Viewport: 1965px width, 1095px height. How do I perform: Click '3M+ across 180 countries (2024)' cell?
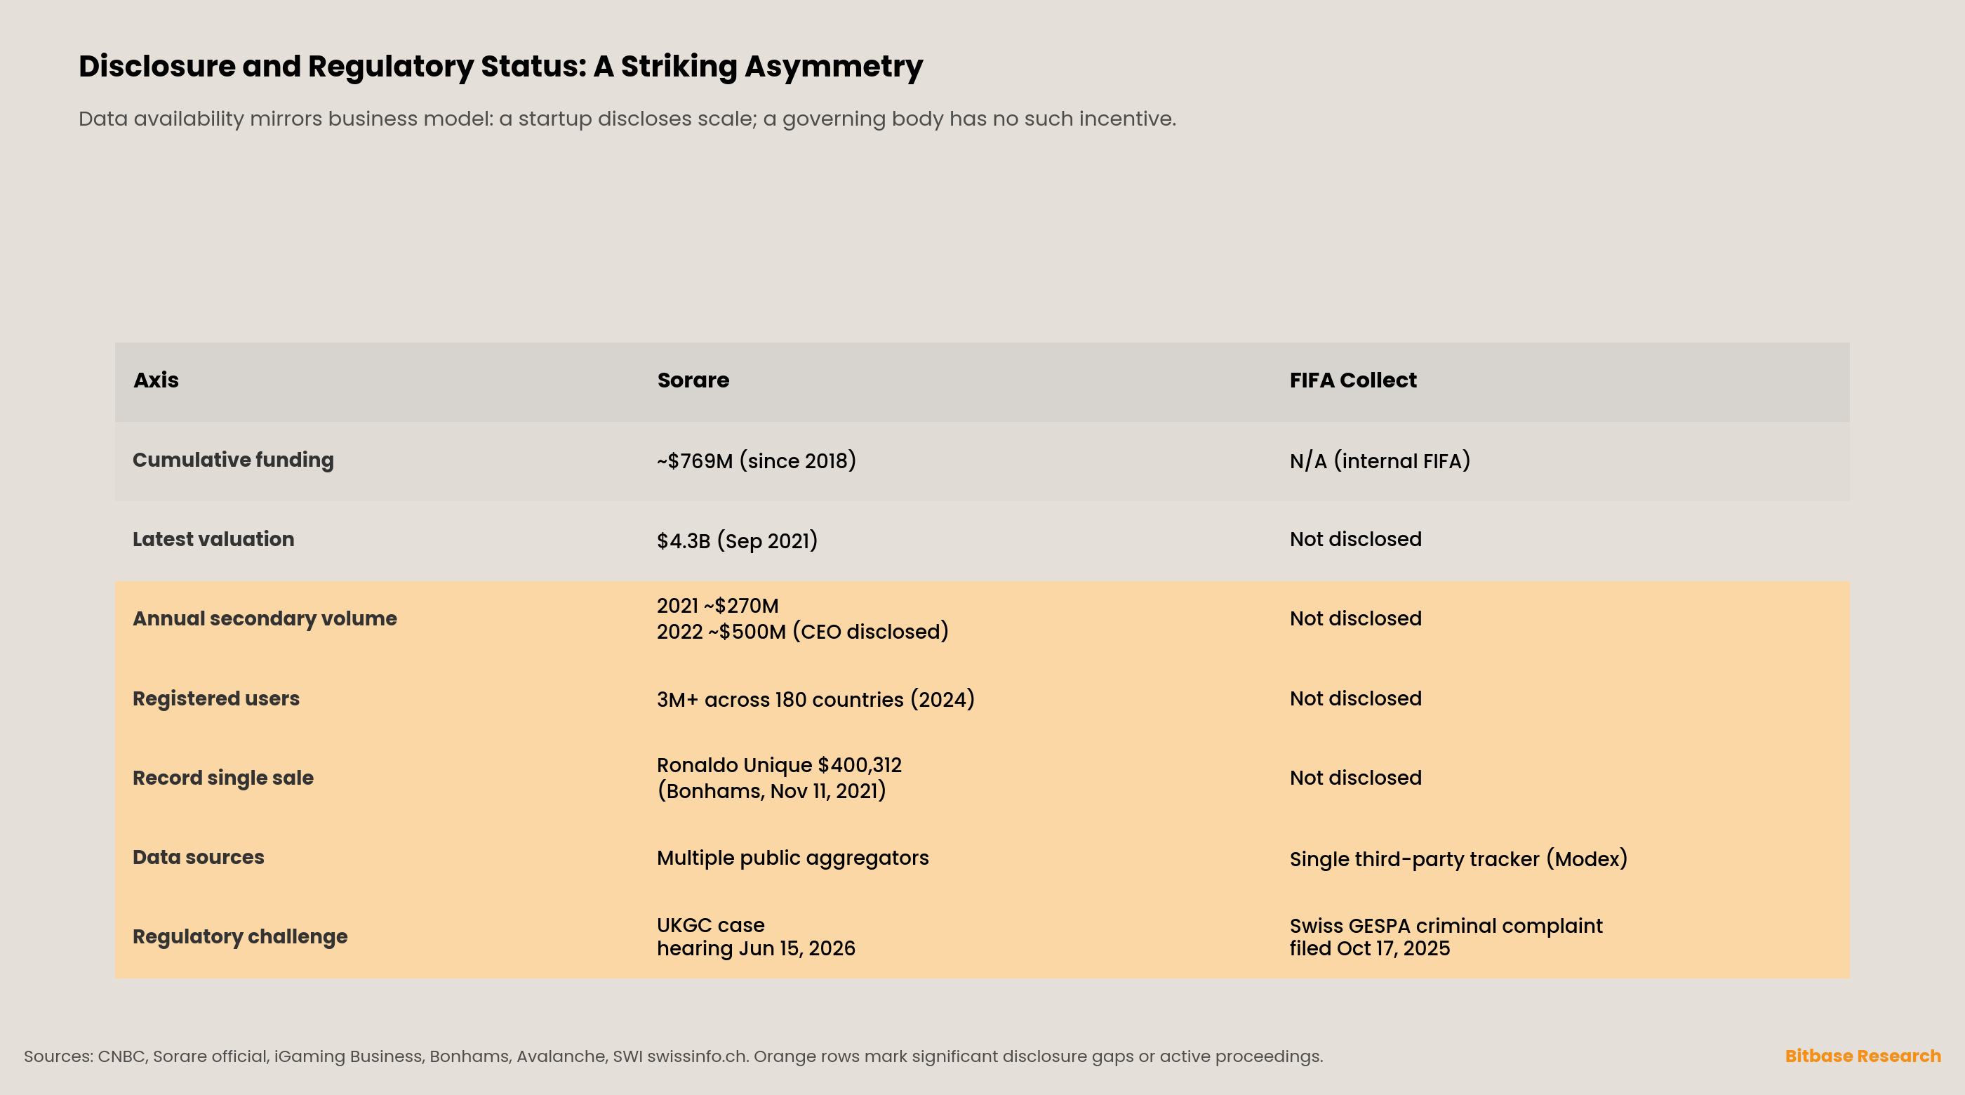pos(815,700)
